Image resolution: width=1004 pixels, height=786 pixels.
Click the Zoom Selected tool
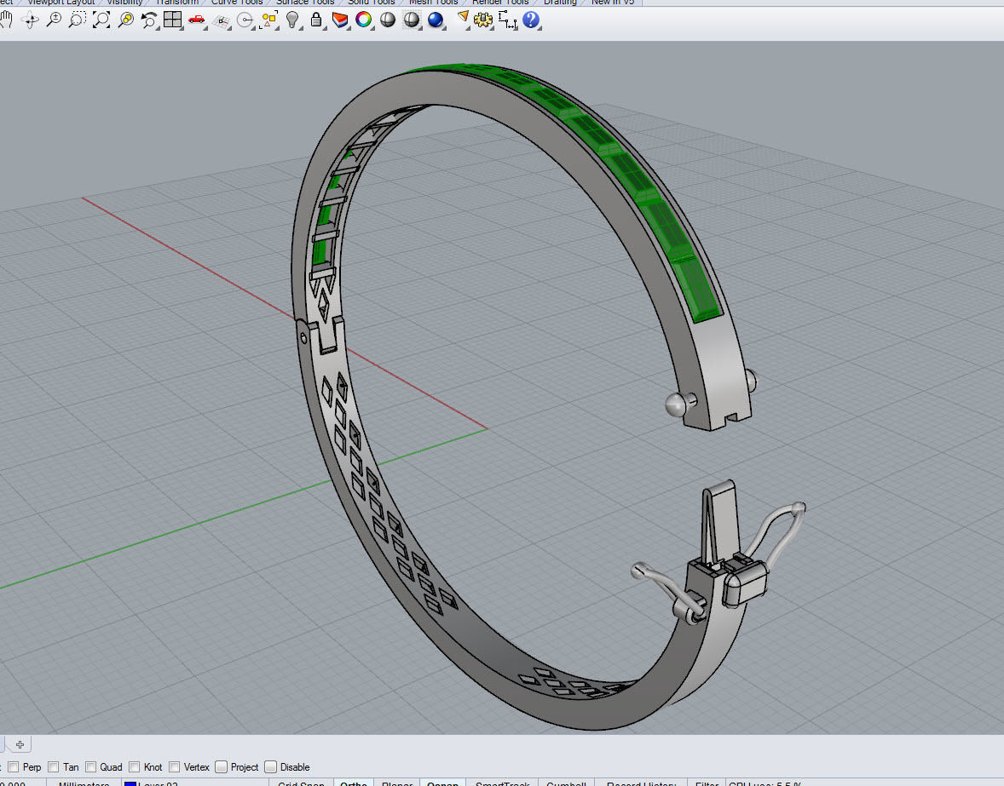click(x=125, y=20)
